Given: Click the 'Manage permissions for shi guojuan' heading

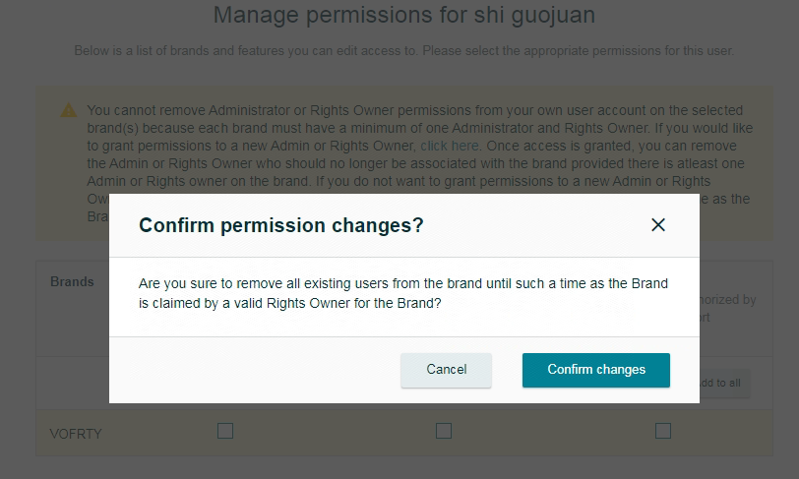Looking at the screenshot, I should click(x=404, y=15).
